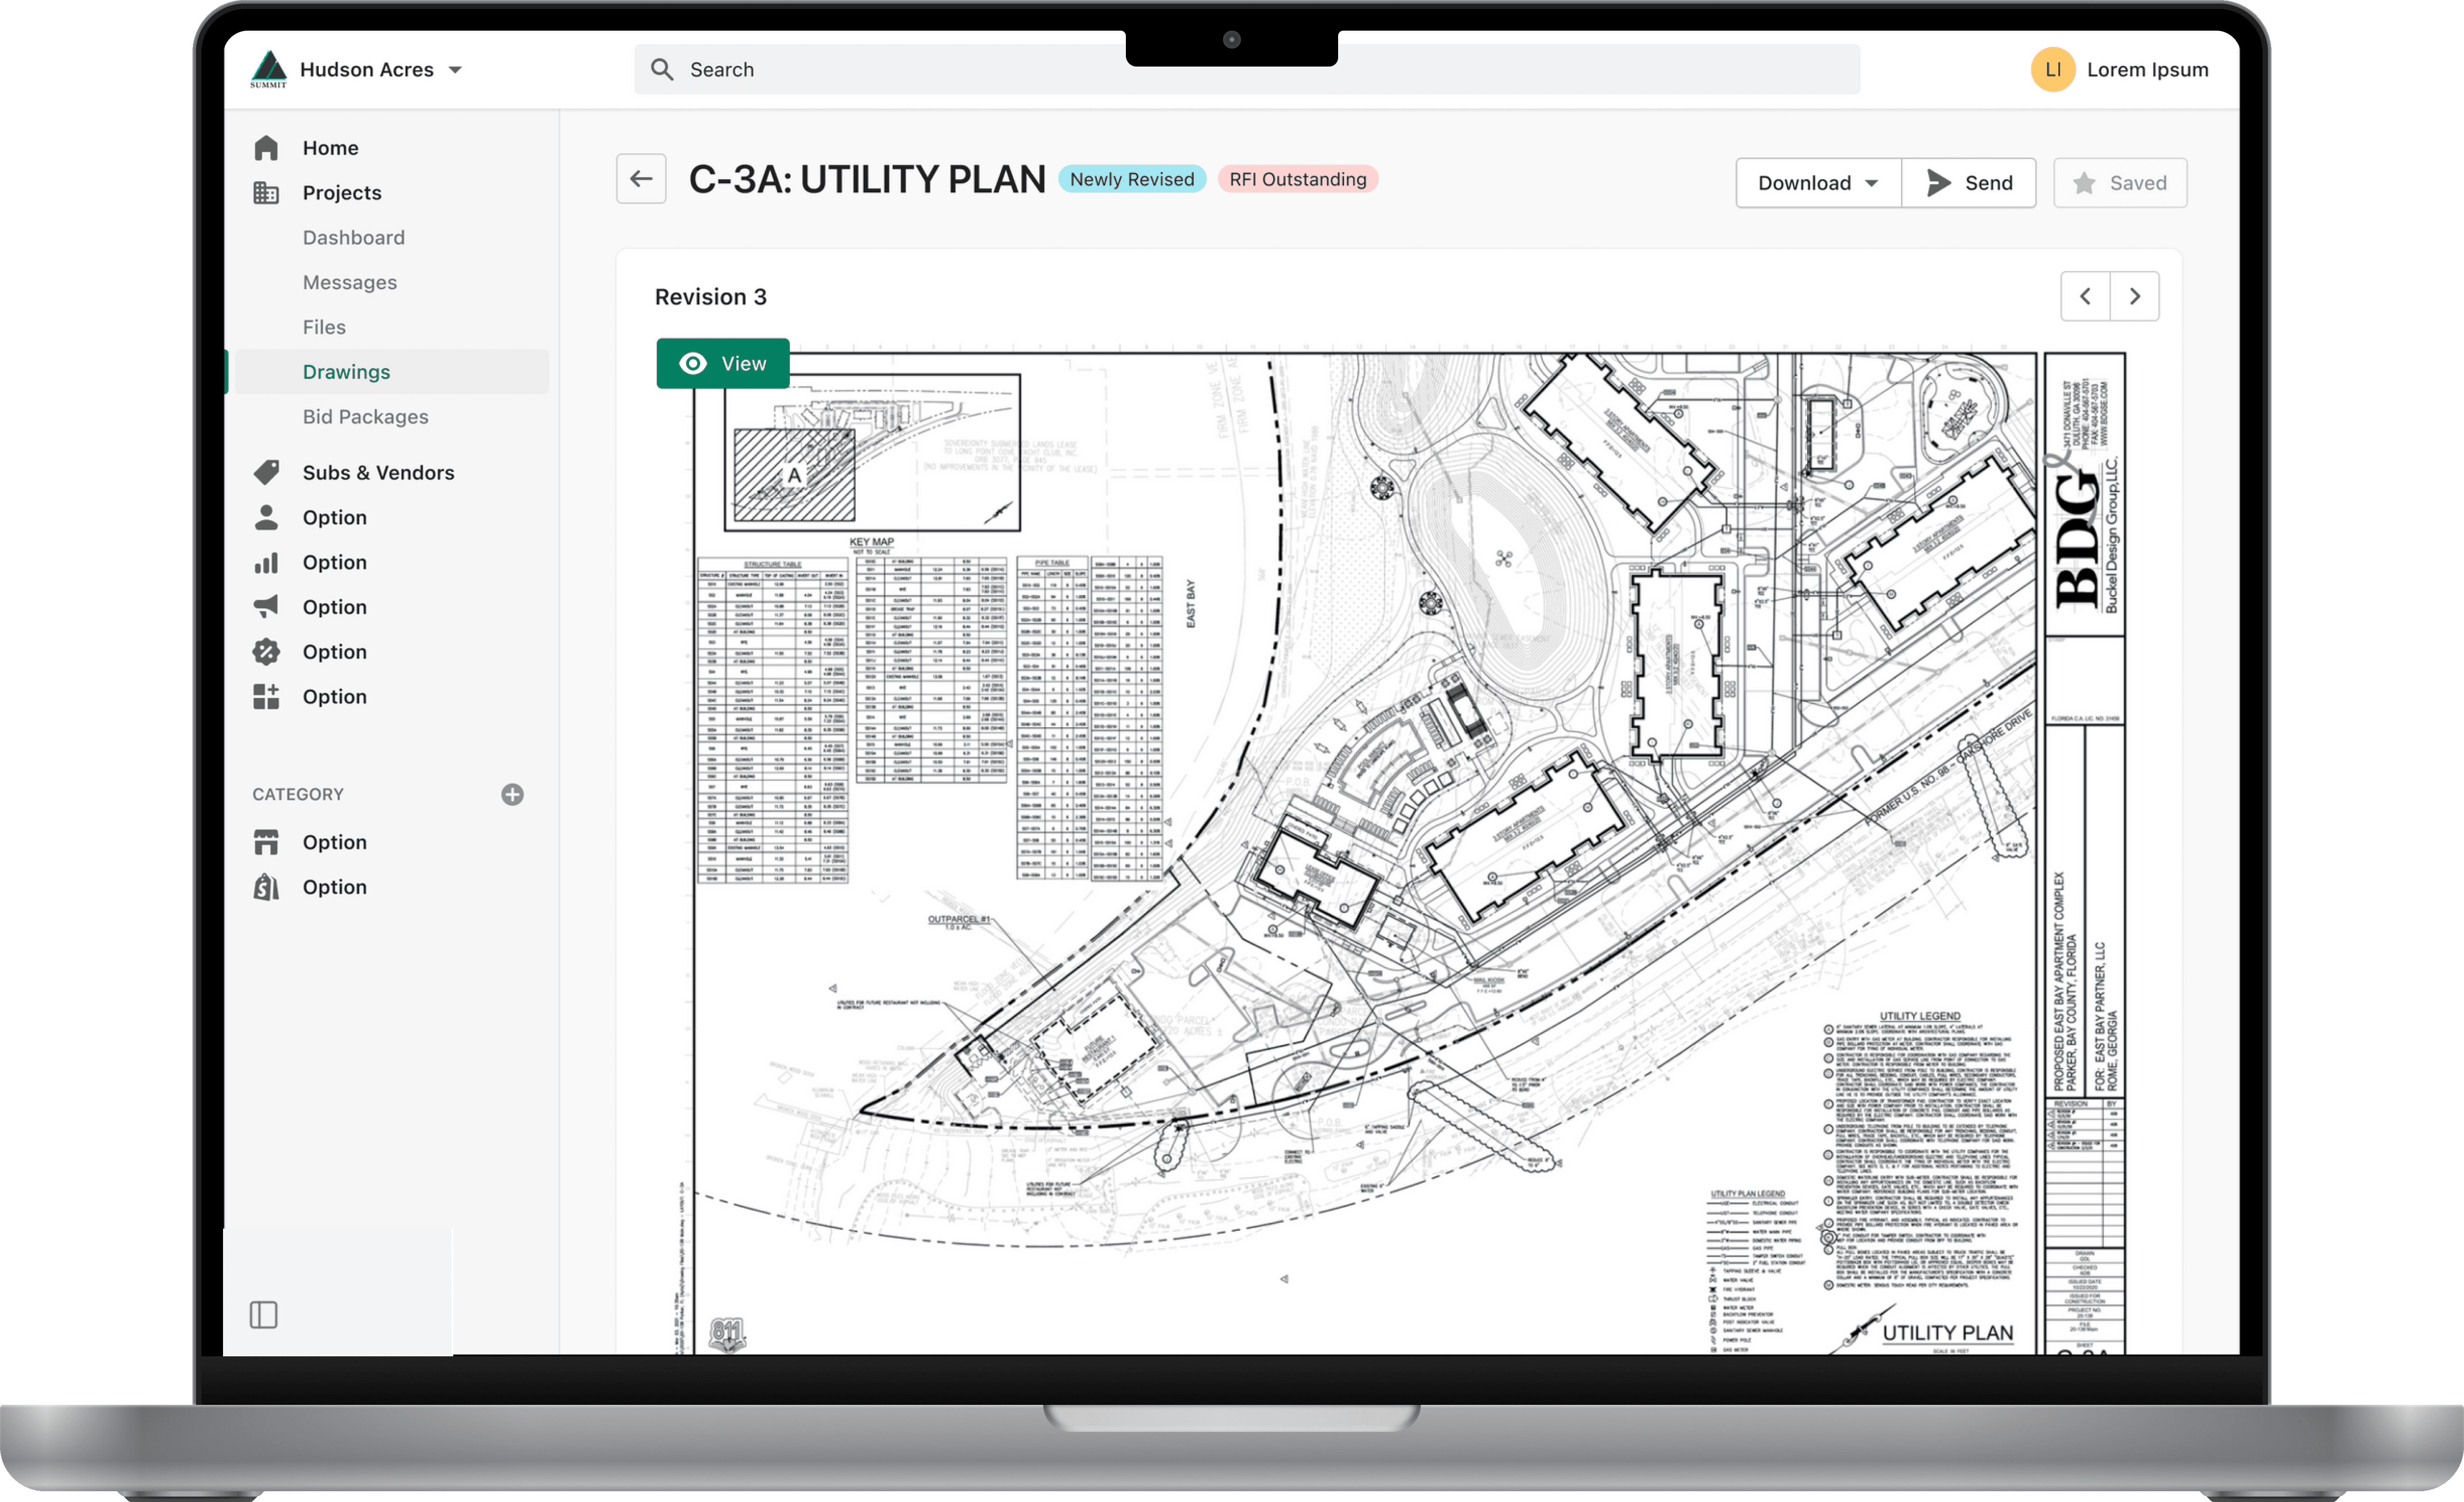
Task: Click the shopping bag Option icon
Action: click(266, 887)
